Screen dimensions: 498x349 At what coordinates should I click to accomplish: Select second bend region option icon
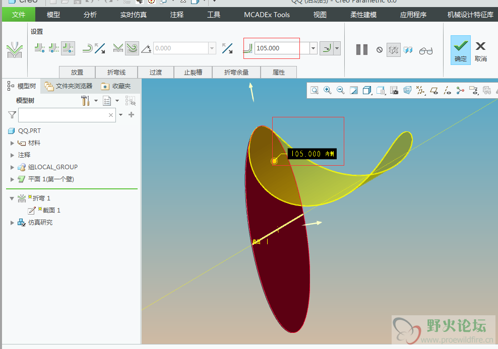pos(53,48)
